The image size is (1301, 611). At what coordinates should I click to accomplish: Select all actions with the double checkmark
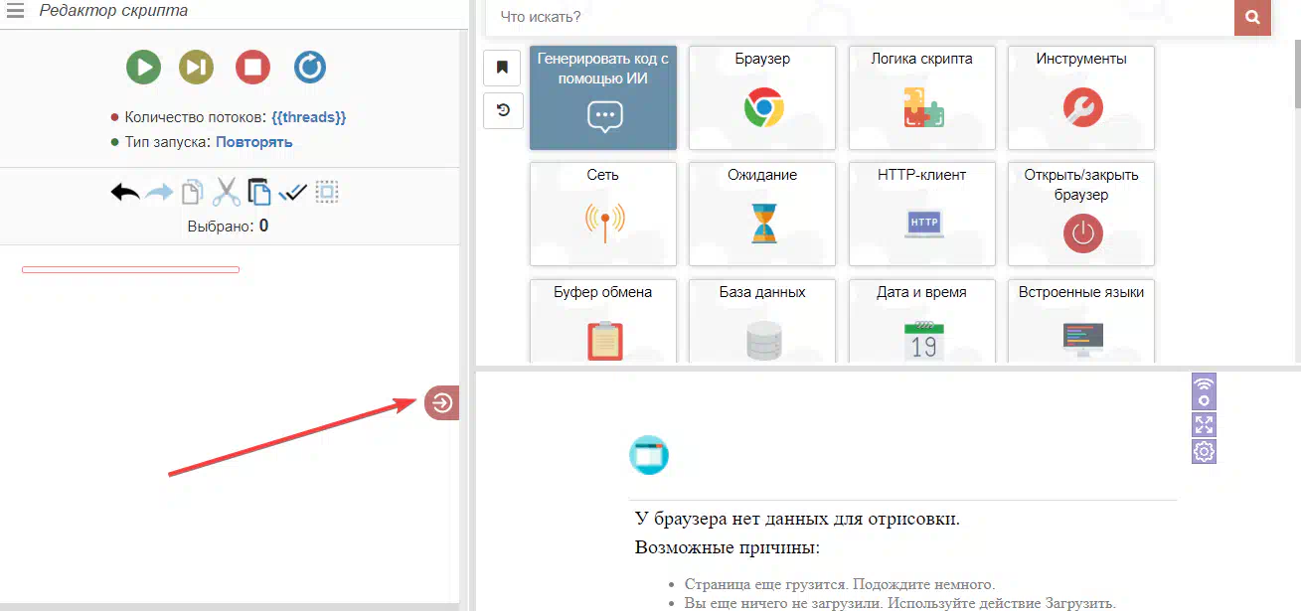click(x=293, y=192)
